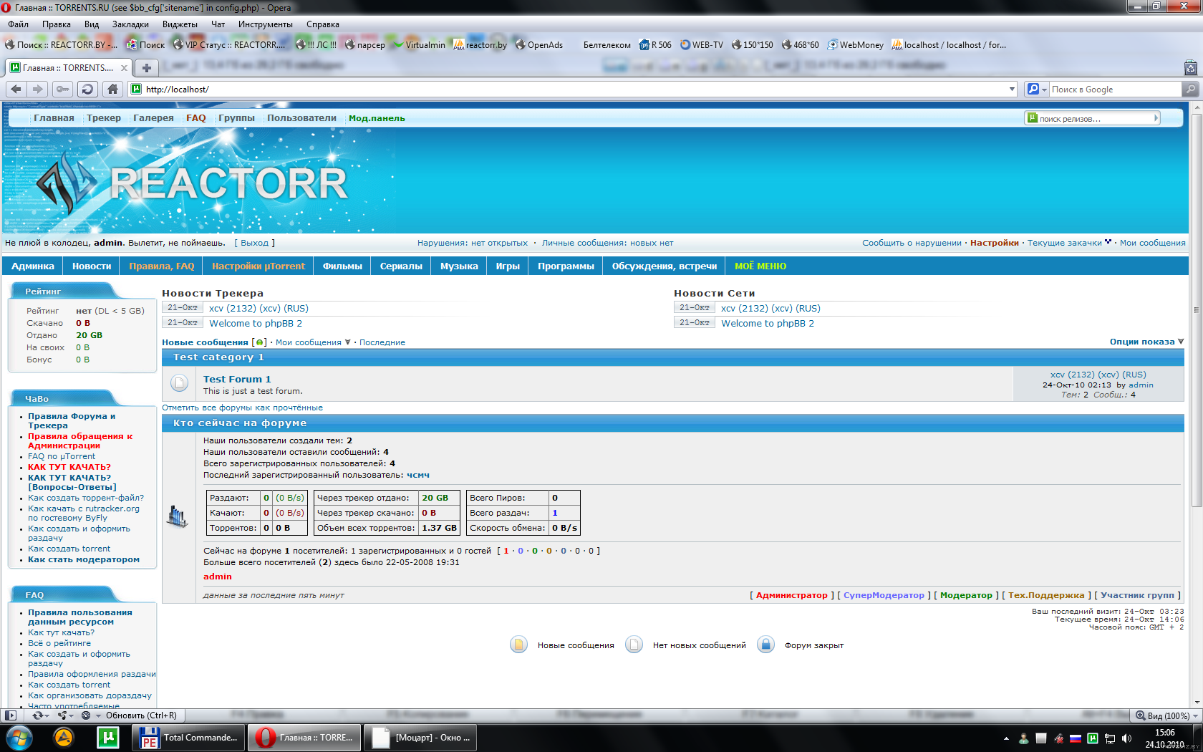Open Мод.панель link
The width and height of the screenshot is (1203, 752).
[x=377, y=118]
